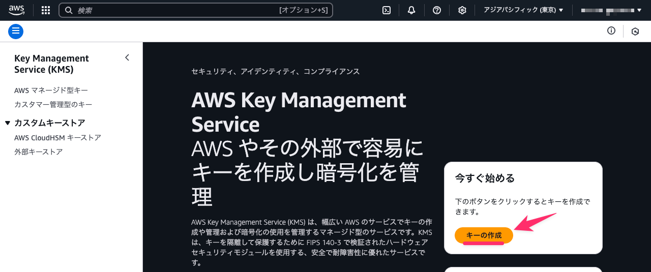The height and width of the screenshot is (272, 651).
Task: Open the info panel icon
Action: point(611,31)
